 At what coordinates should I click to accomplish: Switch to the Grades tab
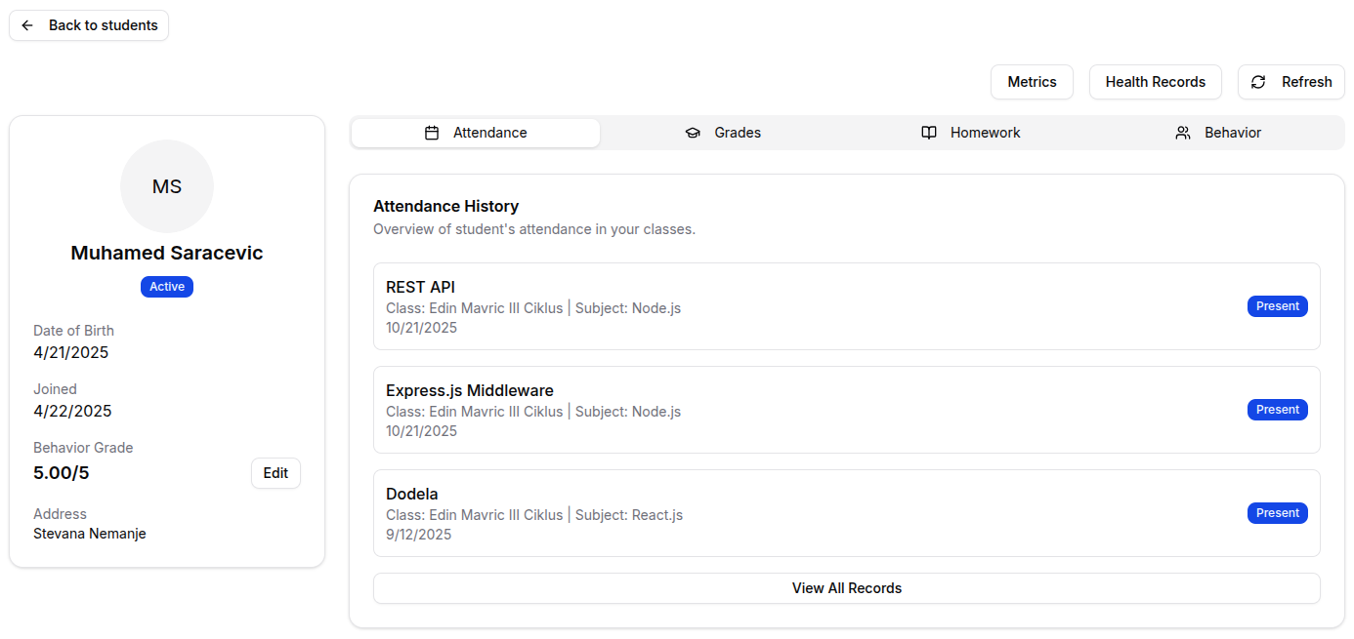pos(724,133)
